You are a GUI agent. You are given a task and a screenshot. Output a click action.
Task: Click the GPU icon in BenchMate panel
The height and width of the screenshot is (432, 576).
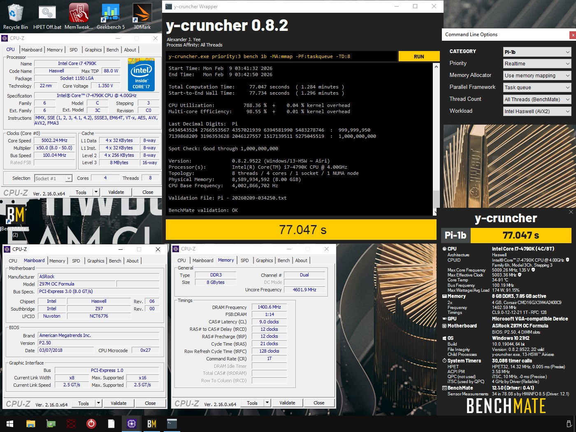[444, 319]
